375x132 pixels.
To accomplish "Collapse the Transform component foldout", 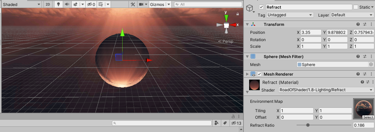I will tap(247, 24).
